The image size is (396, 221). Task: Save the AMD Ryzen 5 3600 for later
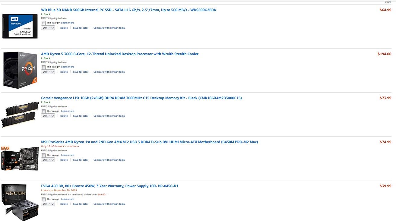point(81,72)
